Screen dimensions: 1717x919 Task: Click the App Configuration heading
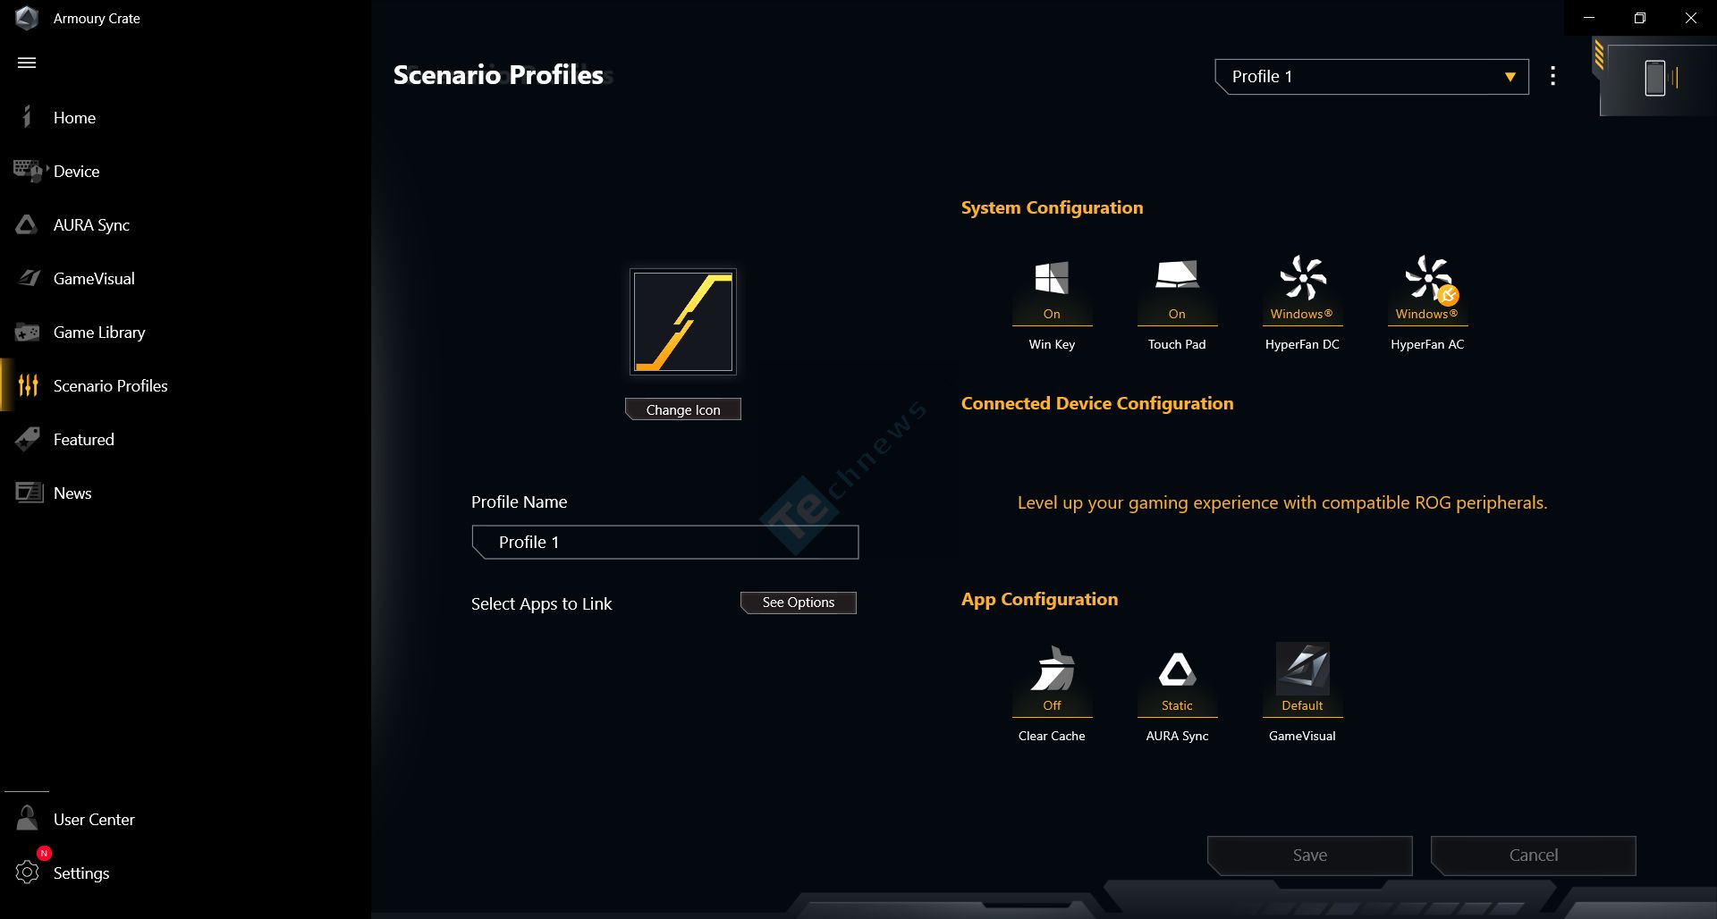1039,599
